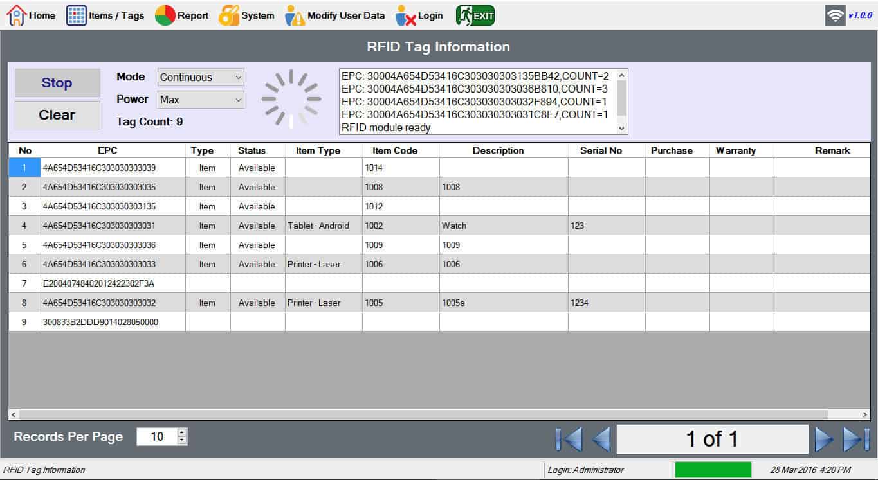
Task: Click the WiFi signal icon
Action: click(x=835, y=16)
